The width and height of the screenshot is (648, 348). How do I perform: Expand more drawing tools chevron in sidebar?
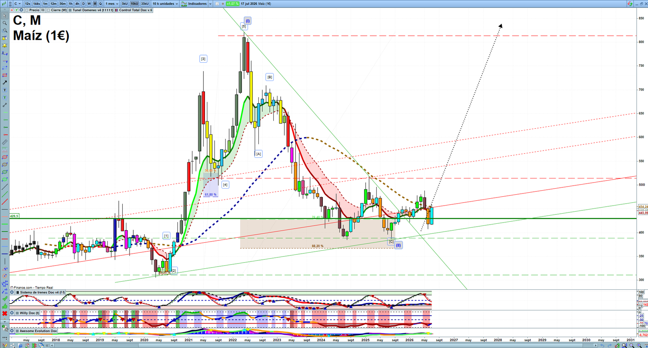click(x=4, y=322)
